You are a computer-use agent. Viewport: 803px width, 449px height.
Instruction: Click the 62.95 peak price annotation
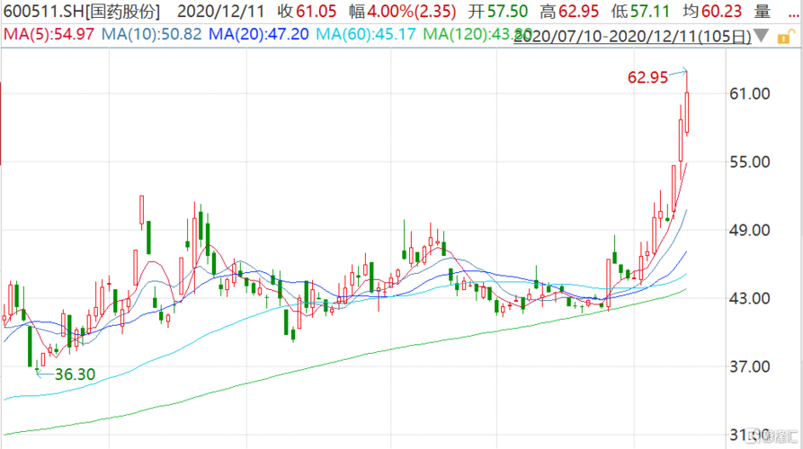click(647, 78)
